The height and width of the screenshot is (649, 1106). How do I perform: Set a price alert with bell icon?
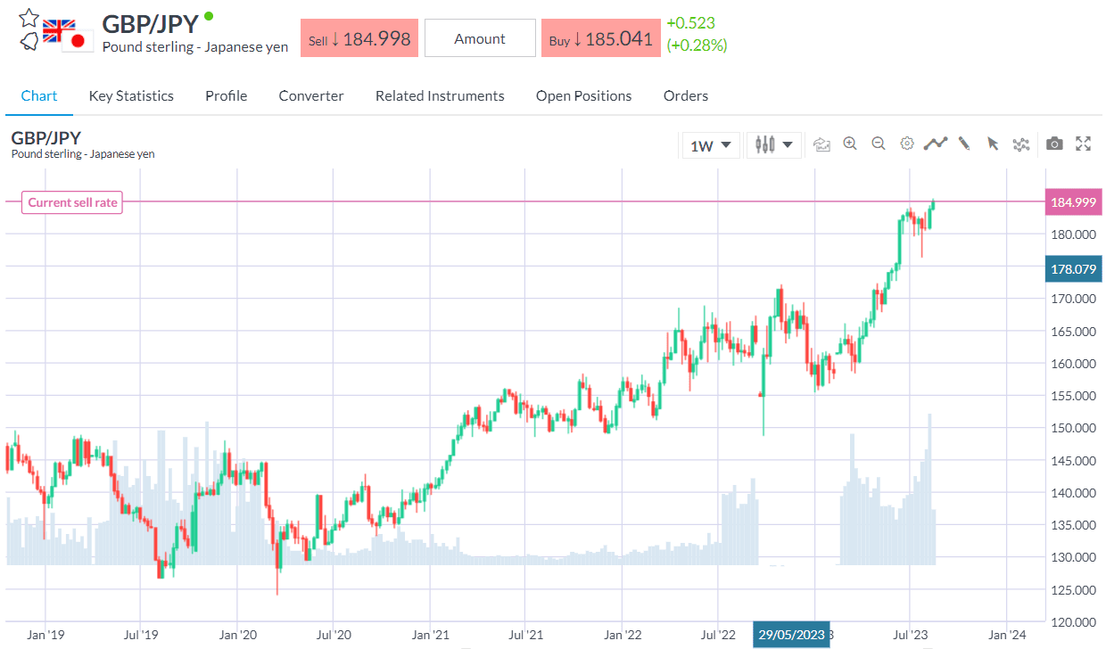(29, 40)
